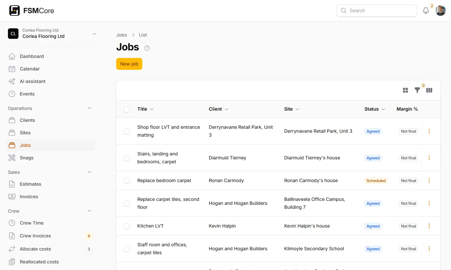This screenshot has width=451, height=270.
Task: Focus the Search input field
Action: (376, 11)
